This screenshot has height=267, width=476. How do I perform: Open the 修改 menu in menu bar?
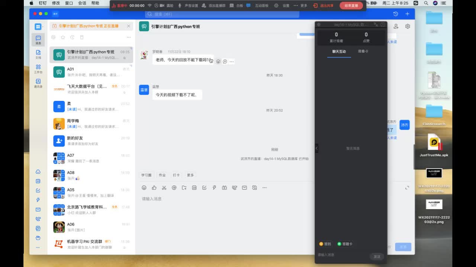click(x=56, y=3)
